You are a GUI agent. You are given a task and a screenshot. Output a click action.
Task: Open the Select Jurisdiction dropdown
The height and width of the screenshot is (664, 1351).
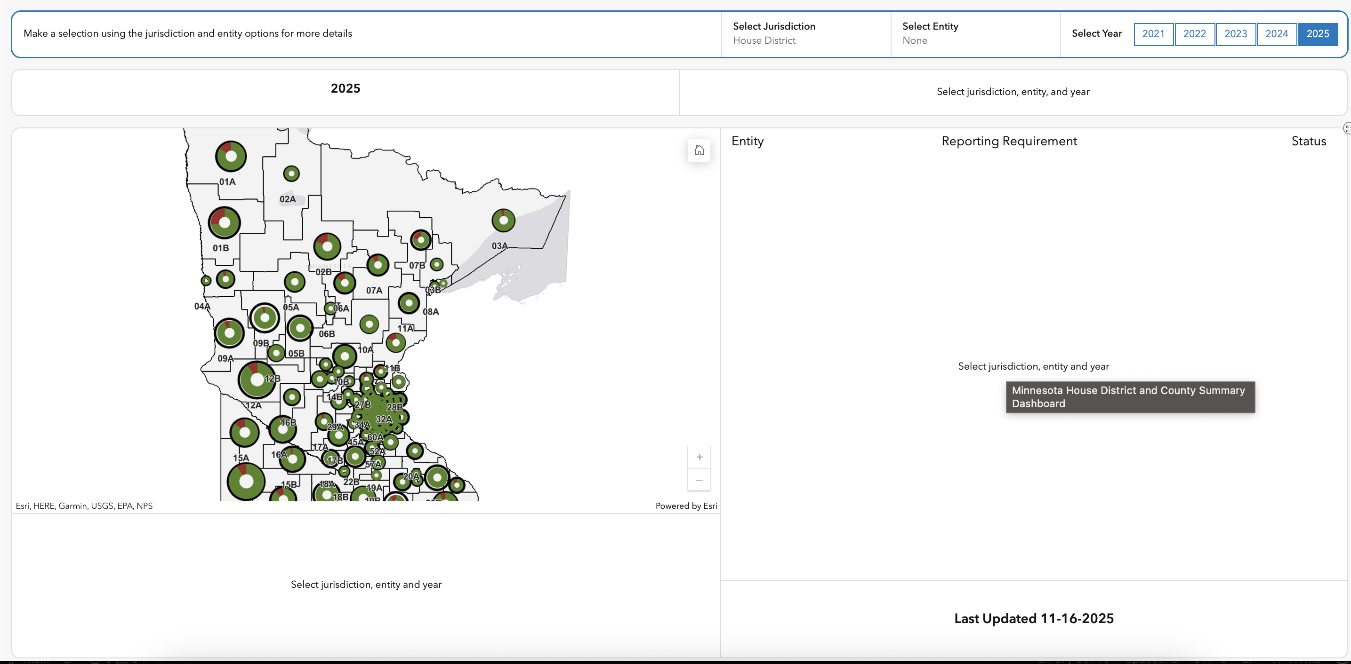(804, 33)
